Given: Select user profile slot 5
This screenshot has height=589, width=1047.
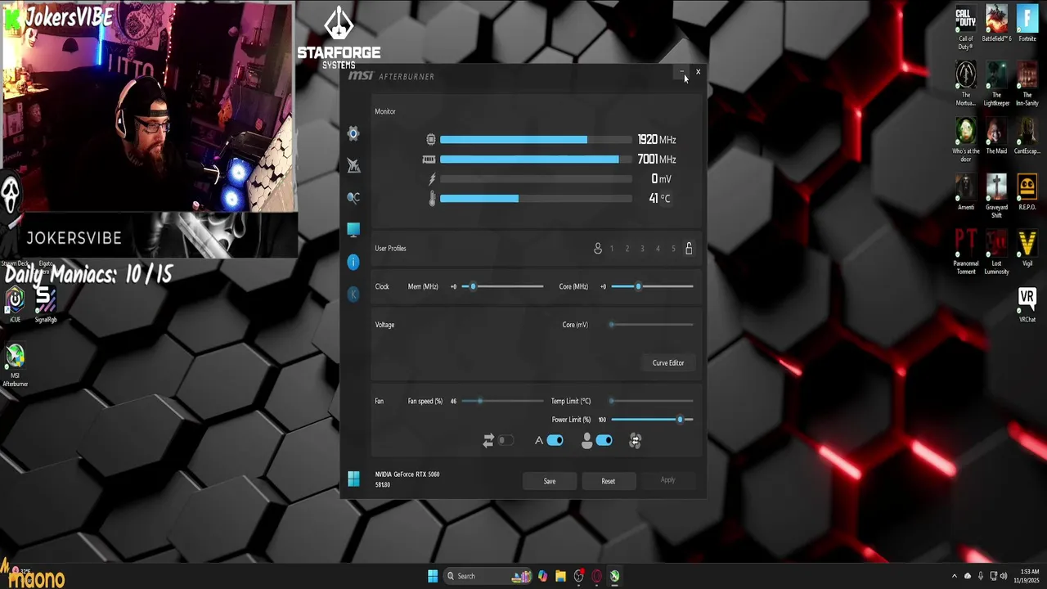Looking at the screenshot, I should tap(673, 249).
